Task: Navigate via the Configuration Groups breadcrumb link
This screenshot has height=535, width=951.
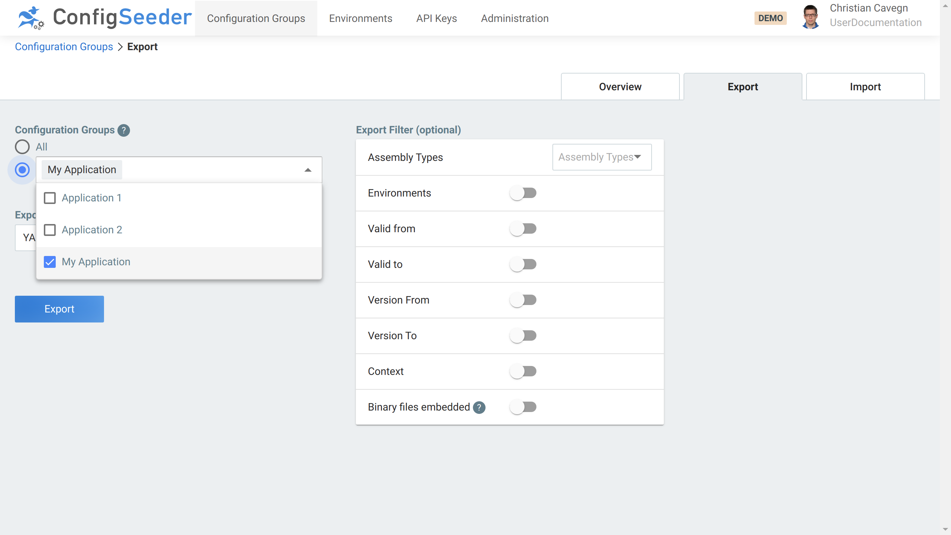Action: point(64,47)
